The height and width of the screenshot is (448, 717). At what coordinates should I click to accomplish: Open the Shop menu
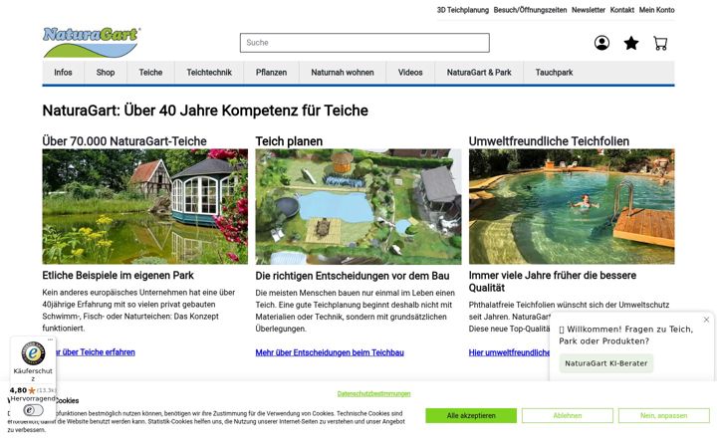(x=106, y=73)
